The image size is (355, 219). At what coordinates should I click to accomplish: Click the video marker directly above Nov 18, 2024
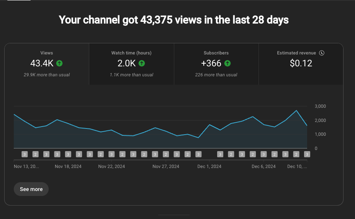coord(68,154)
